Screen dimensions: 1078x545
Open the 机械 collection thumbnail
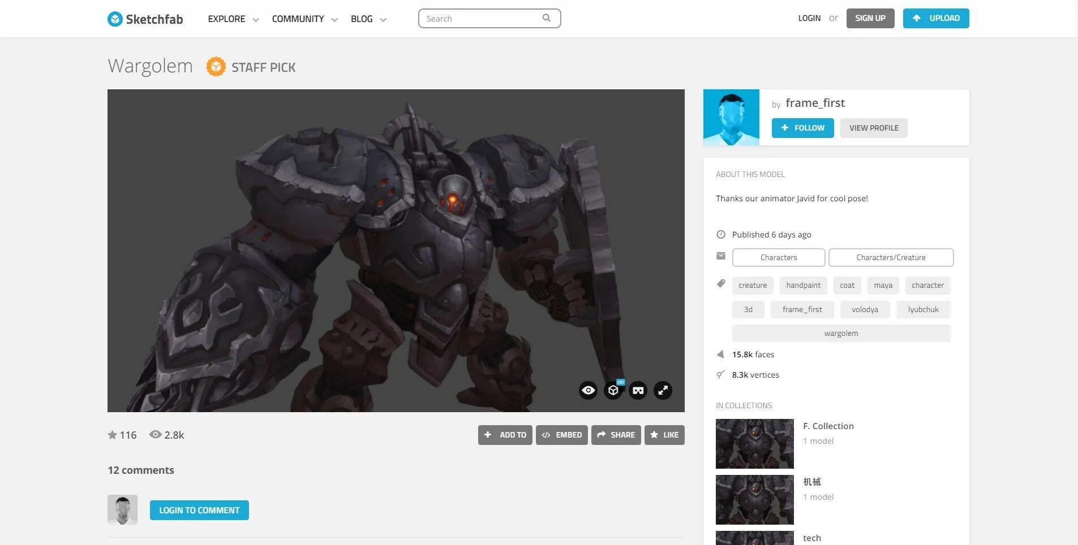754,500
